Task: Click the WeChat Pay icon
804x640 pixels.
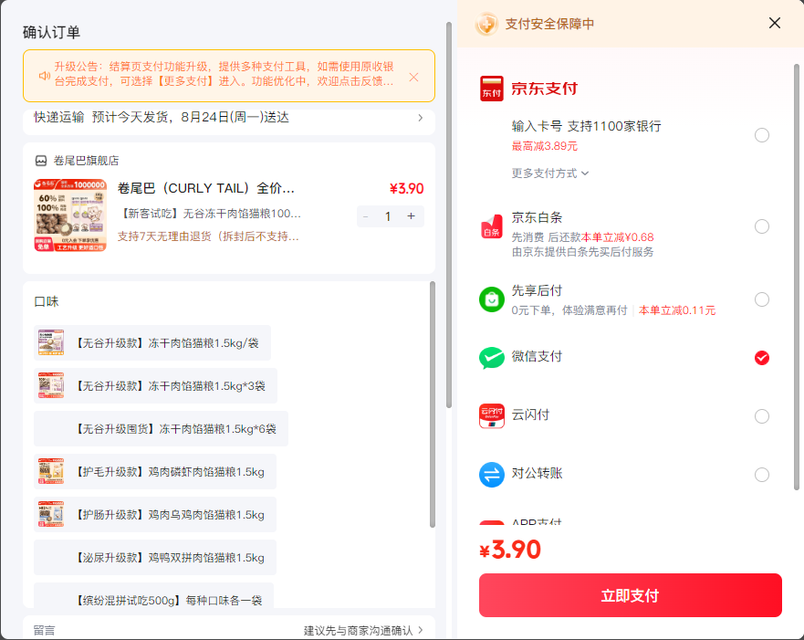Action: 491,358
